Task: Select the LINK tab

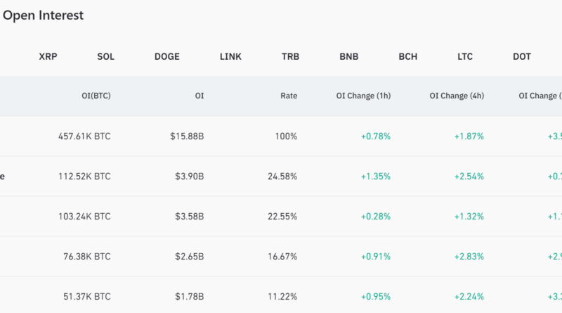Action: tap(230, 56)
